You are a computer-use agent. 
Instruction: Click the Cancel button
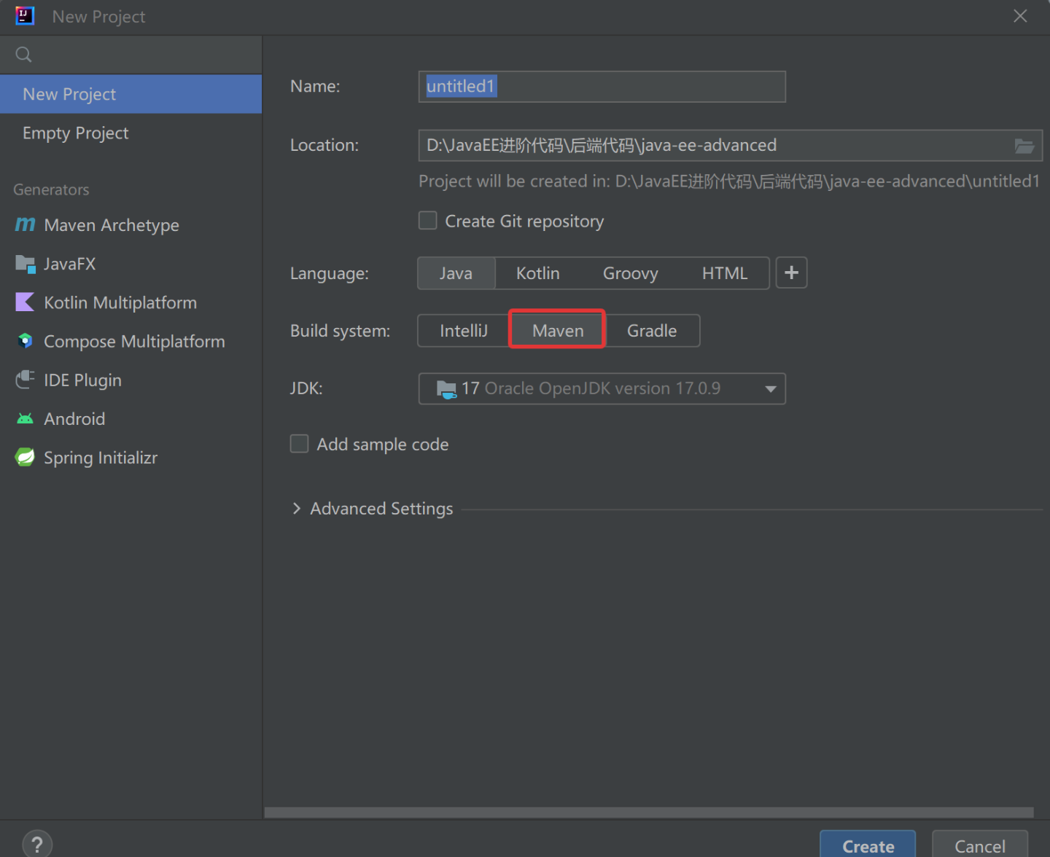point(980,845)
